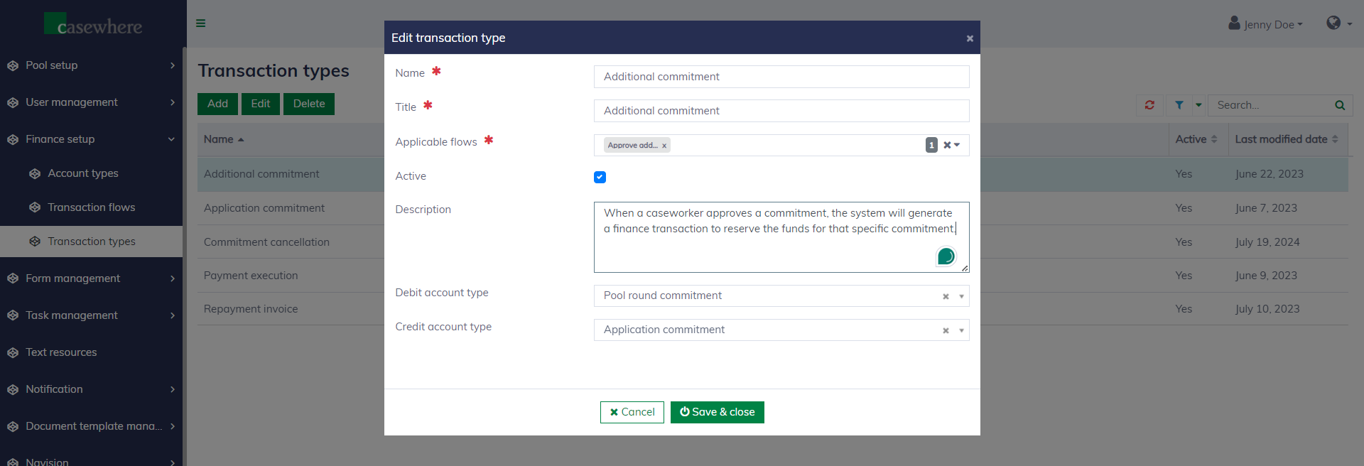Click the green chat assistant icon in Description
The height and width of the screenshot is (466, 1364).
coord(946,256)
